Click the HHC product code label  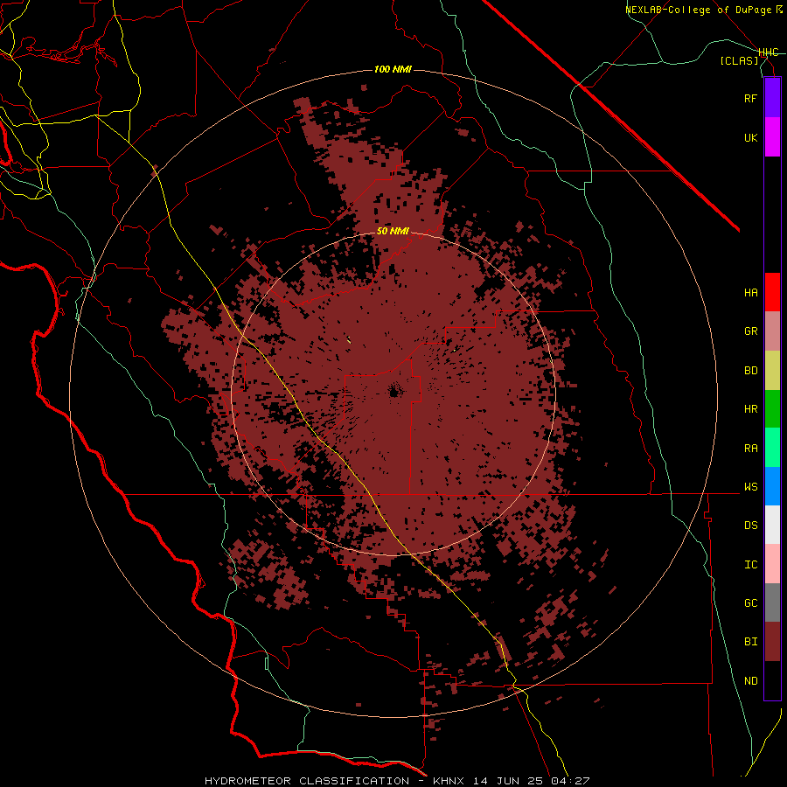tap(768, 52)
